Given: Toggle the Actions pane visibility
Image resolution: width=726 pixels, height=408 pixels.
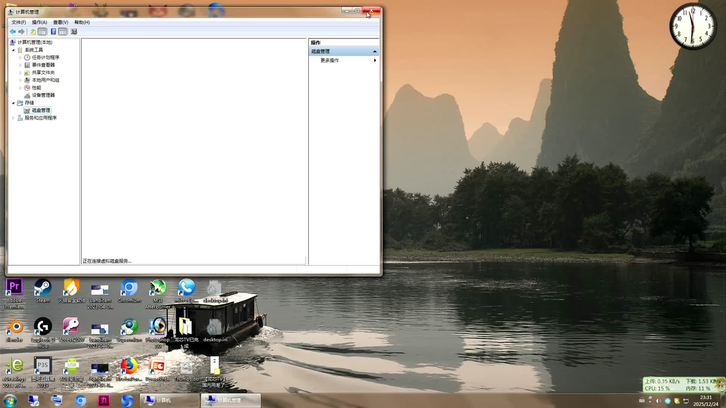Looking at the screenshot, I should click(x=62, y=32).
